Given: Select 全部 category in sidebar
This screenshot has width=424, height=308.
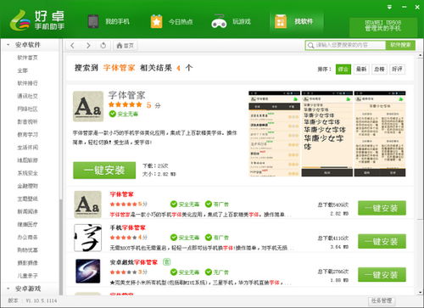Looking at the screenshot, I should 23,70.
